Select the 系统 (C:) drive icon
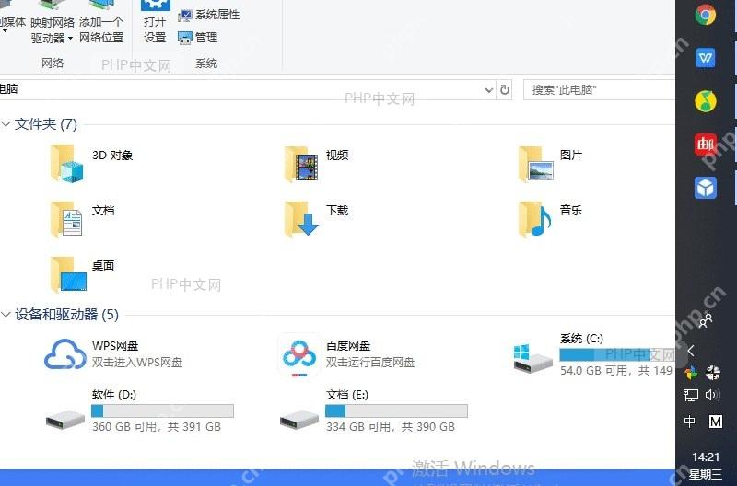This screenshot has width=737, height=486. [x=532, y=359]
